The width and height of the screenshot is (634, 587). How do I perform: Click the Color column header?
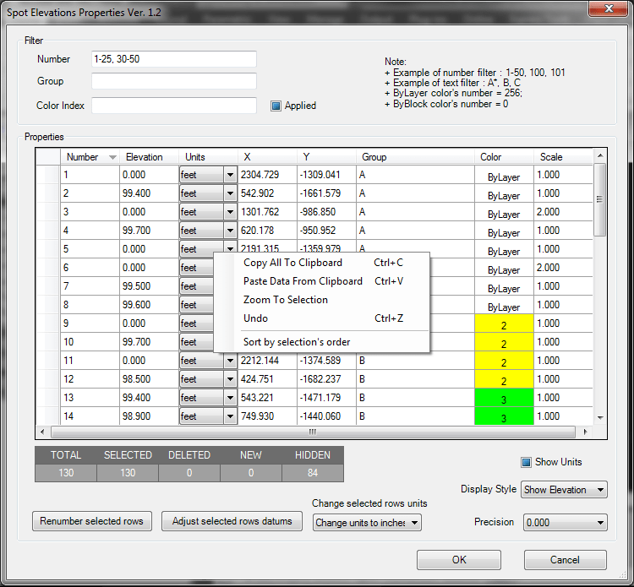click(504, 157)
